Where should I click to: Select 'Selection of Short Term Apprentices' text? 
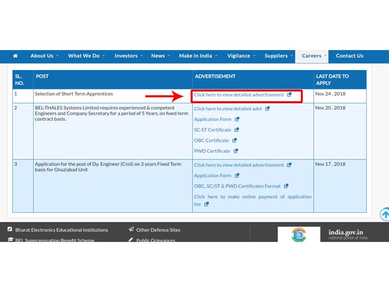[74, 94]
